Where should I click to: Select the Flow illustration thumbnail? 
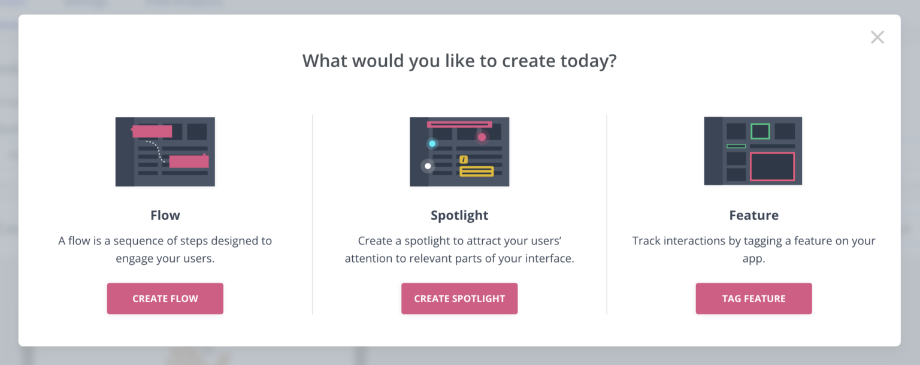[165, 151]
